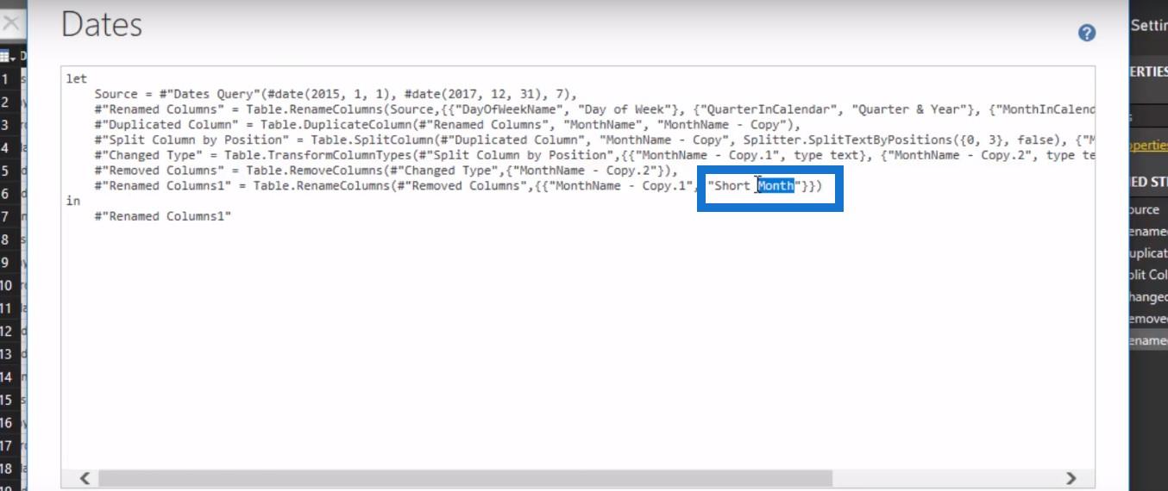The width and height of the screenshot is (1168, 491).
Task: Select row 5 header in background table
Action: click(x=5, y=171)
